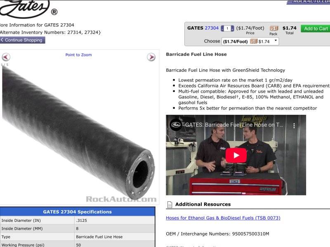Viewport: 330px width, 247px height.
Task: Open Hoses for Ethanol Gas TSB link
Action: click(x=223, y=218)
